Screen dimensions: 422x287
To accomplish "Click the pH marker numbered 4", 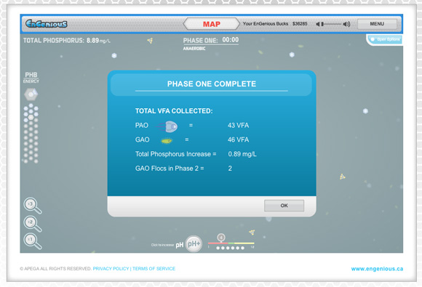I will [x=221, y=238].
